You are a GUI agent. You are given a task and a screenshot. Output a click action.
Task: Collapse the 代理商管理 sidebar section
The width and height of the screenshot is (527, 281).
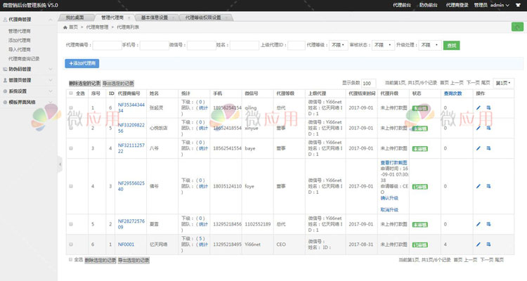[28, 20]
